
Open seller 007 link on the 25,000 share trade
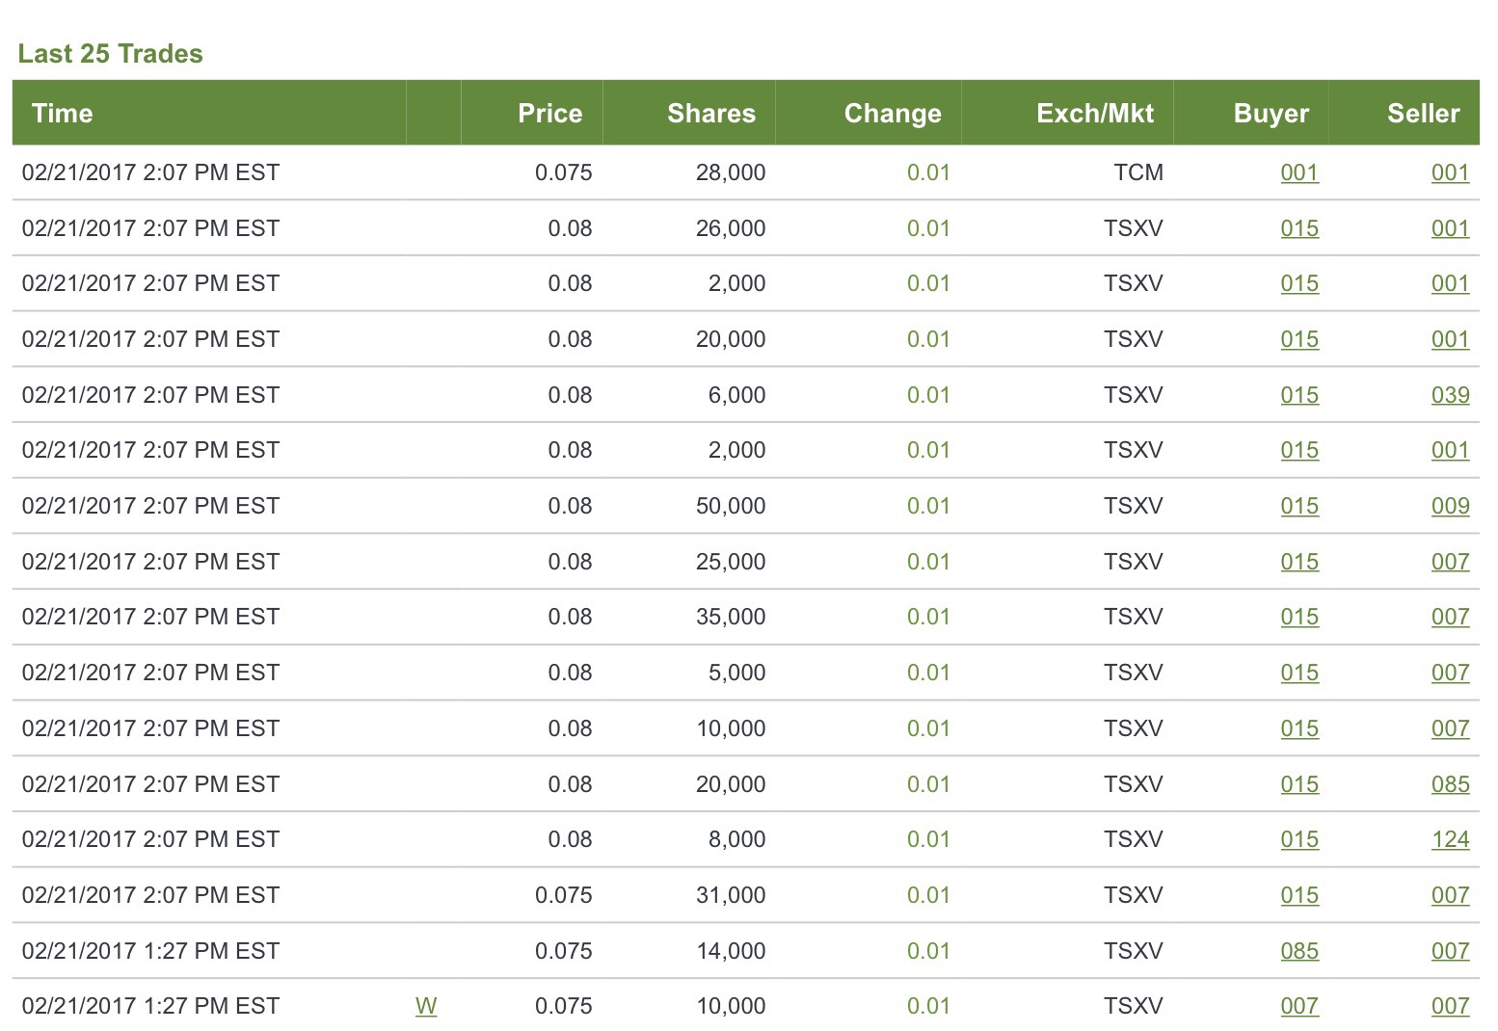(1450, 562)
